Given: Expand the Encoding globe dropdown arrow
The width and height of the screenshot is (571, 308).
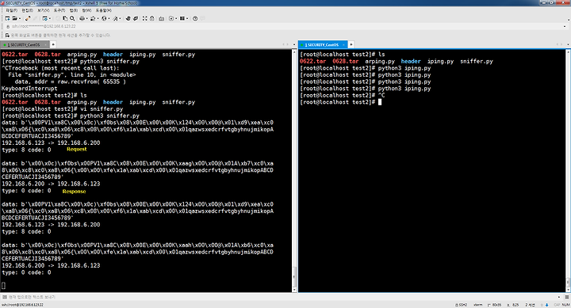Looking at the screenshot, I should pos(109,18).
